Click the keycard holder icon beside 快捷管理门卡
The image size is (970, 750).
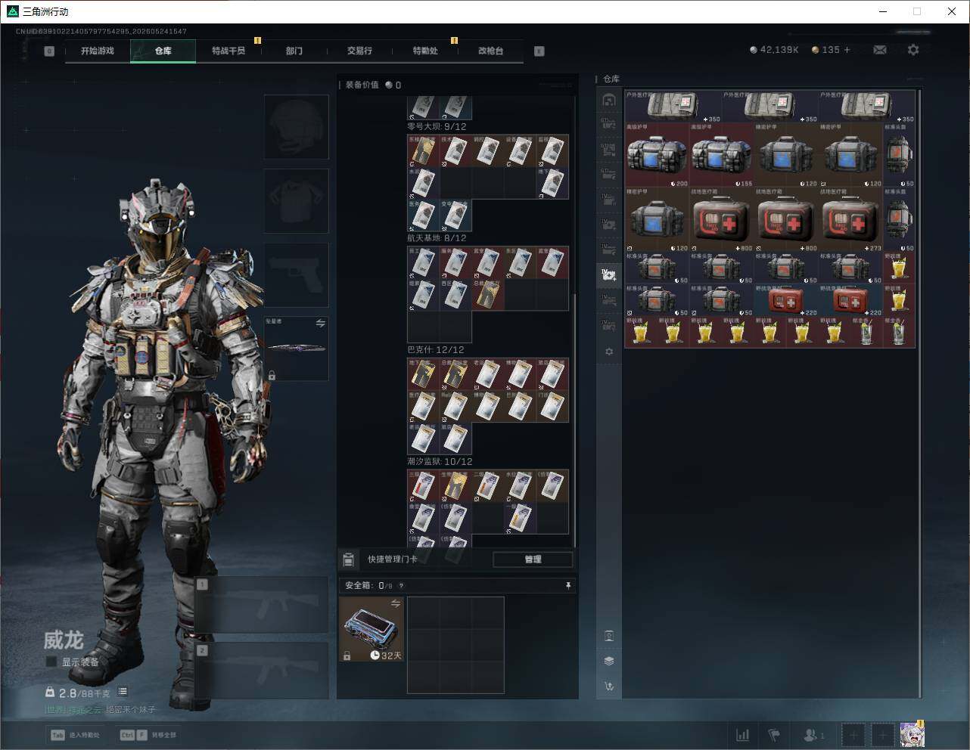coord(348,559)
